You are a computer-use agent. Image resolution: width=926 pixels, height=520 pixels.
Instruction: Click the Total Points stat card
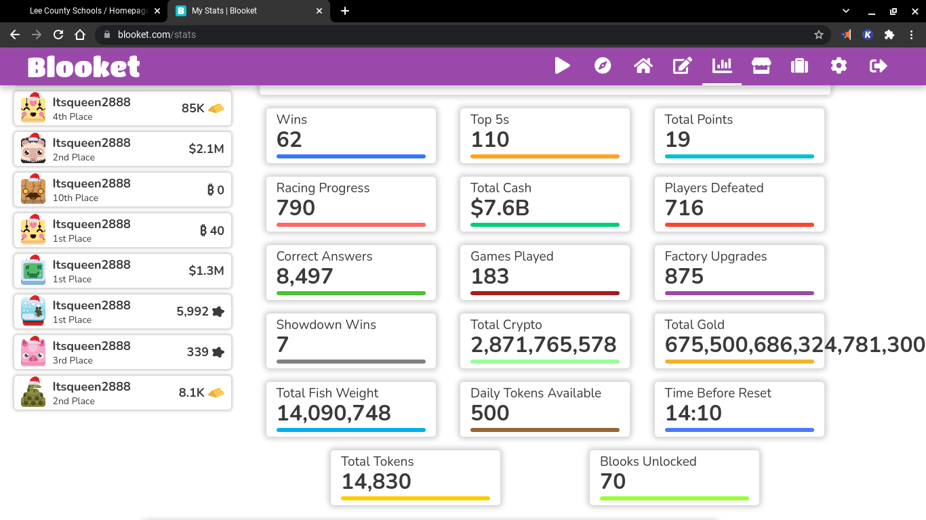[x=740, y=136]
